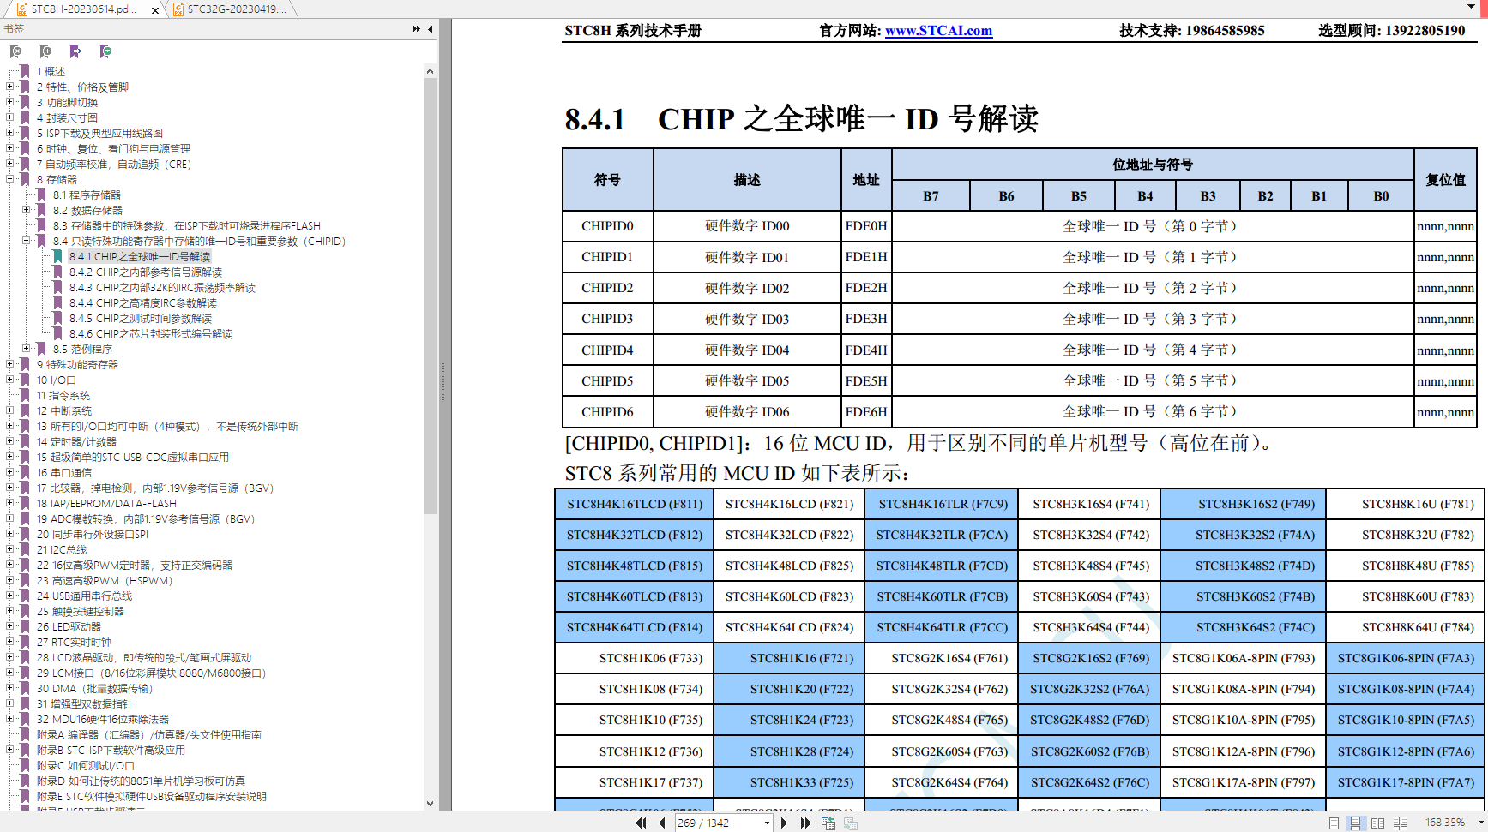The height and width of the screenshot is (832, 1488).
Task: Collapse the 8 存储器 bookmark node
Action: click(x=10, y=179)
